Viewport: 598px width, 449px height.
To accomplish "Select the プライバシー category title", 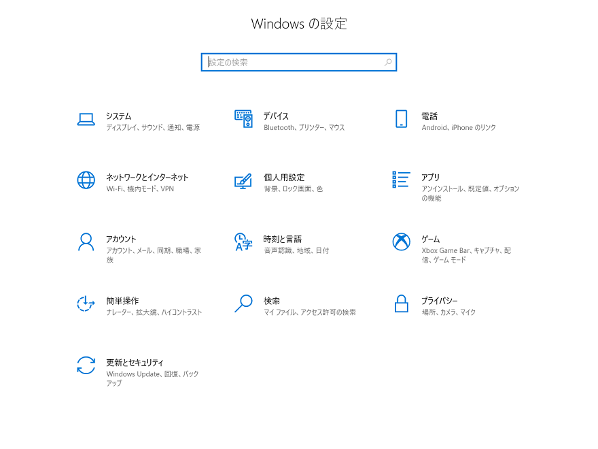I will point(440,301).
